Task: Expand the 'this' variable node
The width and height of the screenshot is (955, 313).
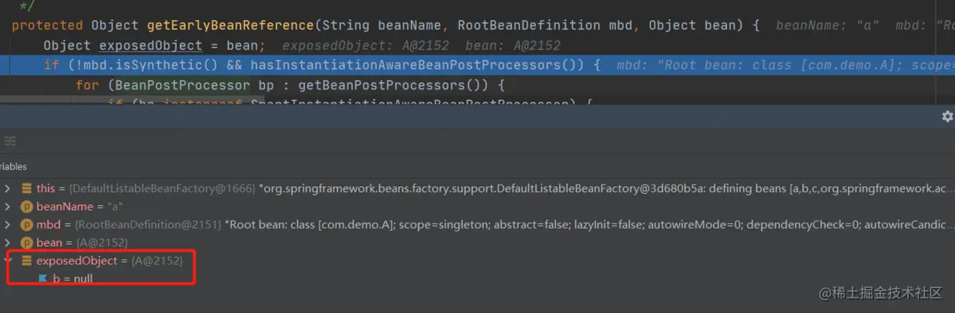Action: (x=8, y=188)
